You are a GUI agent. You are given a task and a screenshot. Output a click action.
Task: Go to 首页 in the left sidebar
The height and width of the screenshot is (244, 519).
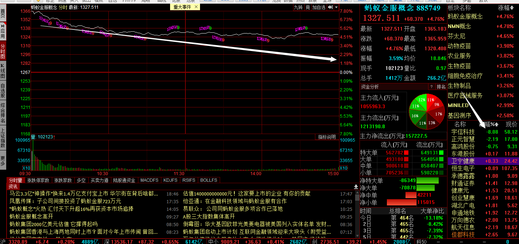tap(3, 14)
